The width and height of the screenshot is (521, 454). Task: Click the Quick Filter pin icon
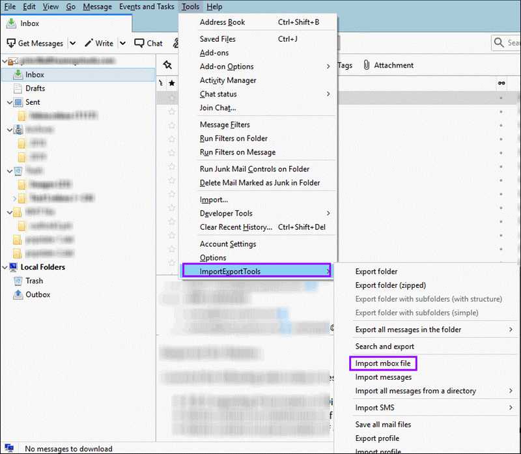(x=167, y=64)
